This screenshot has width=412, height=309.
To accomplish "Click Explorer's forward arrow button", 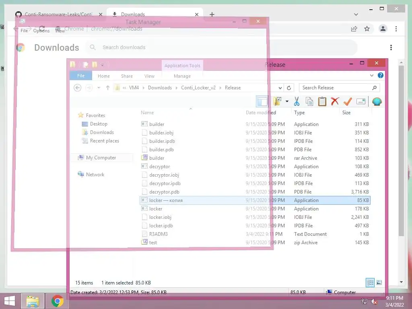I will pos(89,88).
